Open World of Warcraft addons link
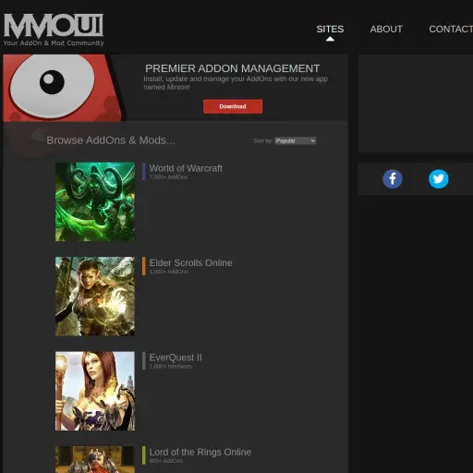 click(186, 168)
